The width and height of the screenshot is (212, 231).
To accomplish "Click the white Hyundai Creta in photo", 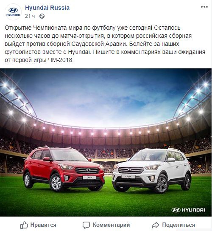I will pyautogui.click(x=152, y=170).
